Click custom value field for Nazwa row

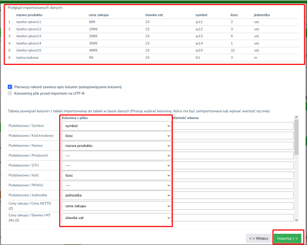click(233, 145)
